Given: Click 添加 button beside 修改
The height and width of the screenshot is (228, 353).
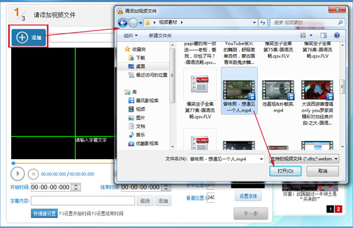Looking at the screenshot, I should click(163, 201).
